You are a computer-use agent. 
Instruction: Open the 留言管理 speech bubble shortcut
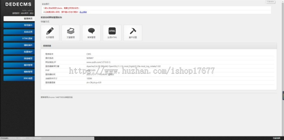tap(91, 33)
